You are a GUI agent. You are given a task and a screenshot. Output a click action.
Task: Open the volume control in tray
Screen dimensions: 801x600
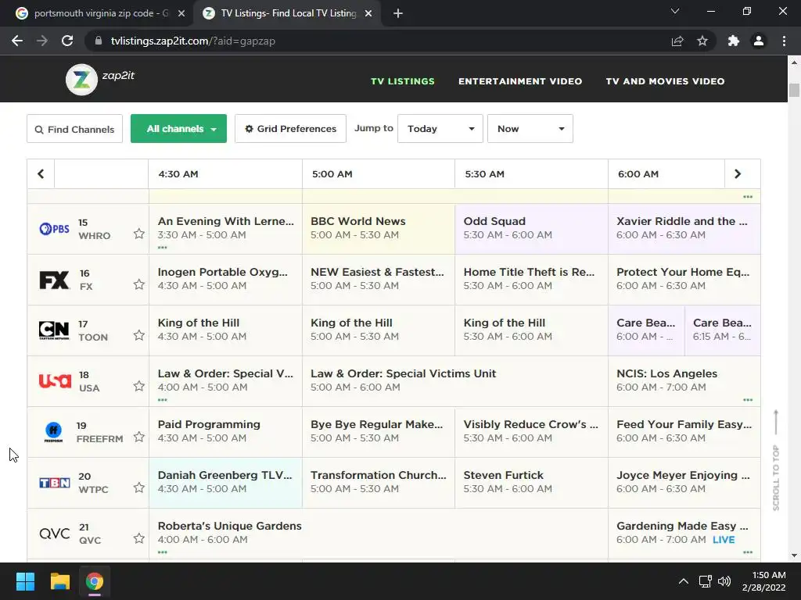[724, 581]
